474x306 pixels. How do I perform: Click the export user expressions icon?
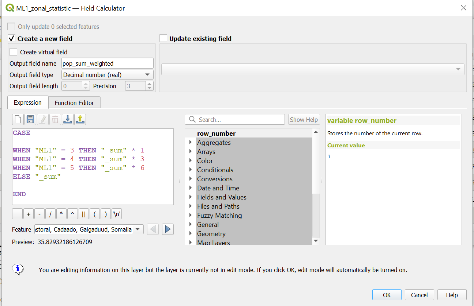80,120
